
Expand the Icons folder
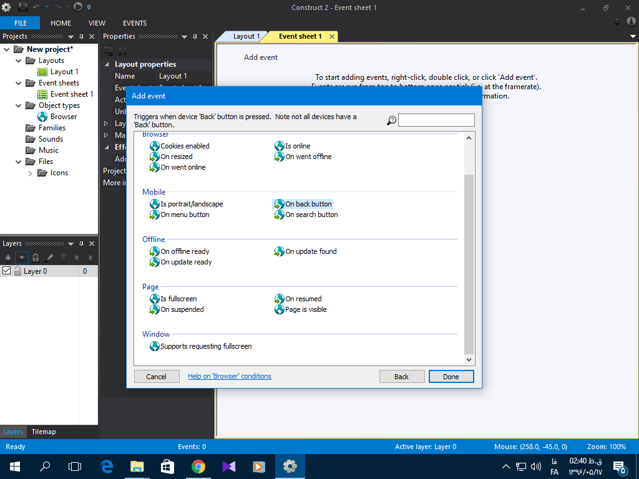[30, 173]
